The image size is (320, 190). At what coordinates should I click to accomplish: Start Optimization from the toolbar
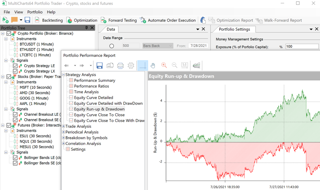click(82, 20)
